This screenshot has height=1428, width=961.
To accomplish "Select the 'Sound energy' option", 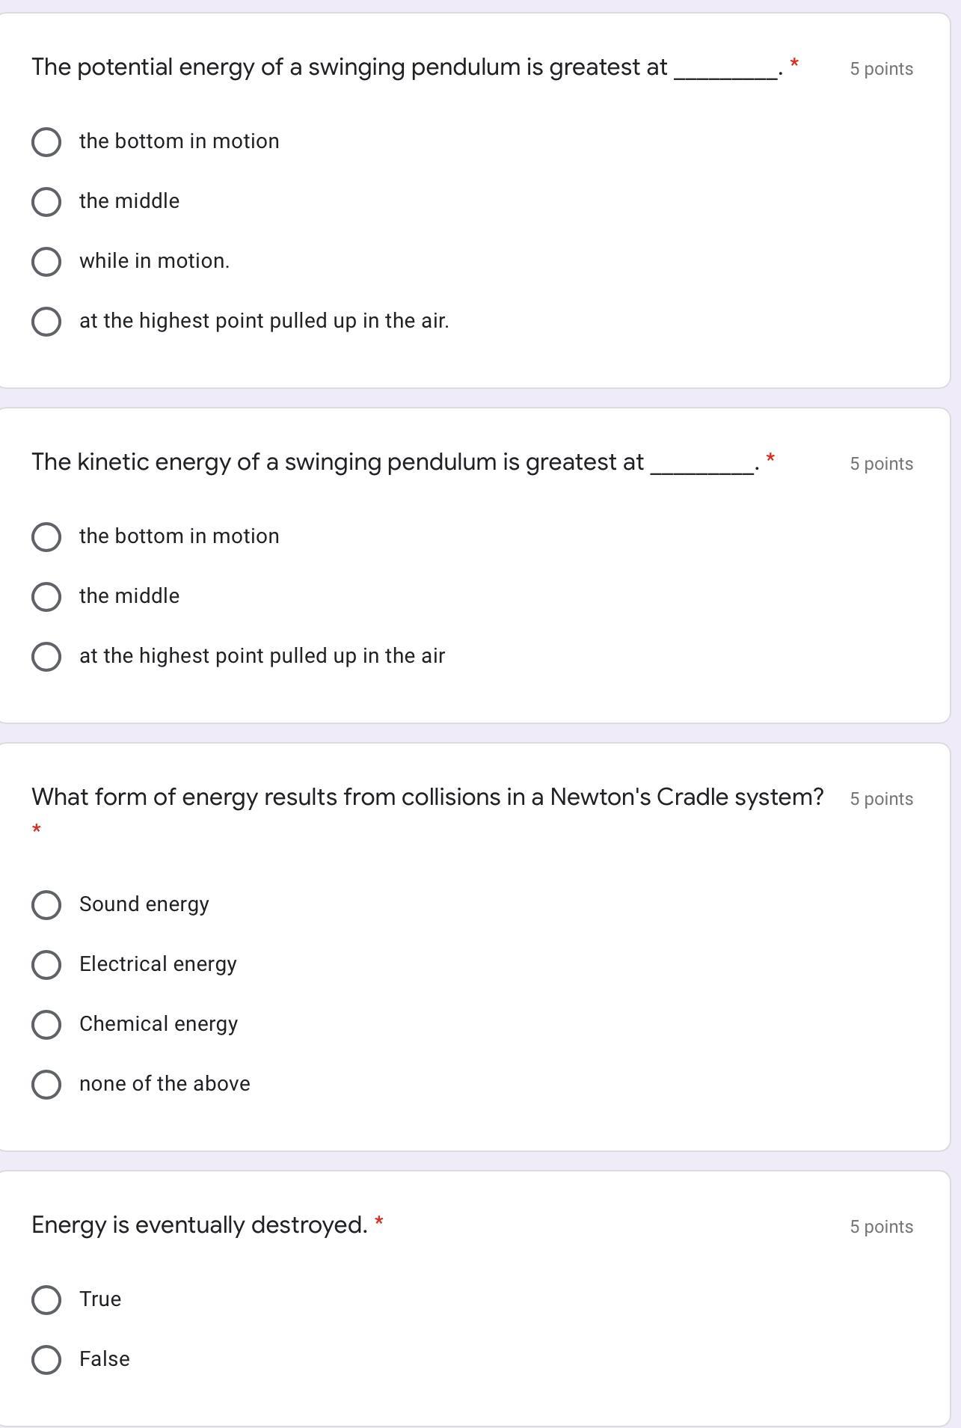I will click(46, 905).
